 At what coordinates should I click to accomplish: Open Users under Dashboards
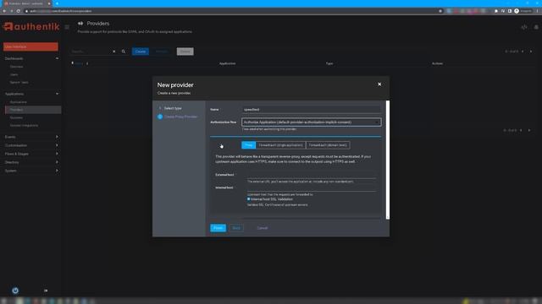pyautogui.click(x=14, y=74)
